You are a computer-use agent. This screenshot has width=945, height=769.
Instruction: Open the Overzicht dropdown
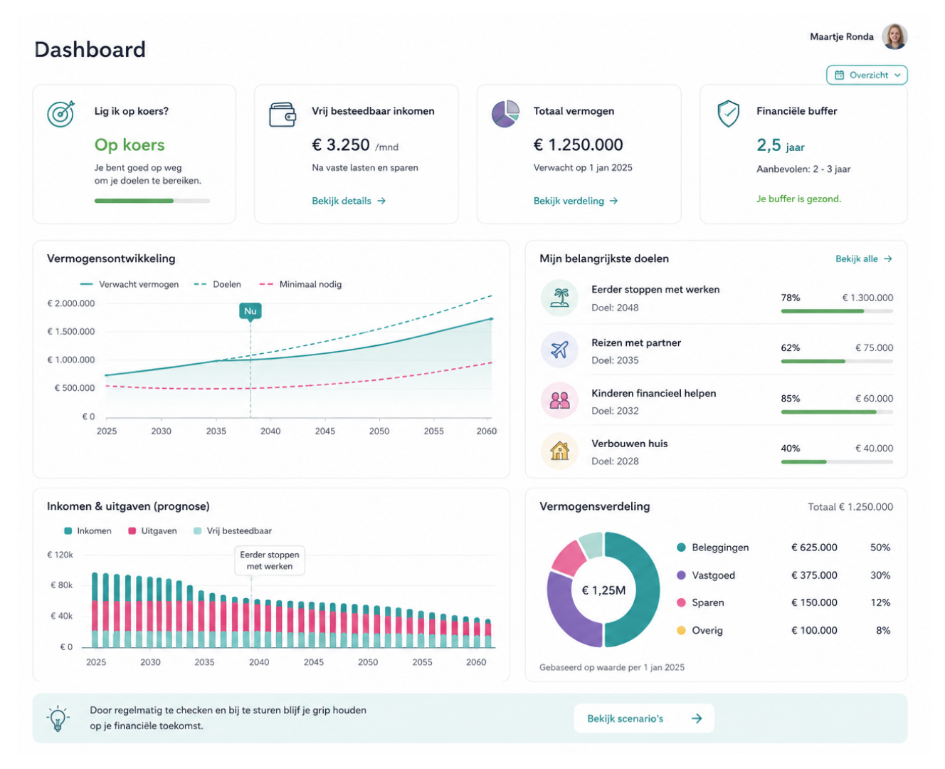867,75
